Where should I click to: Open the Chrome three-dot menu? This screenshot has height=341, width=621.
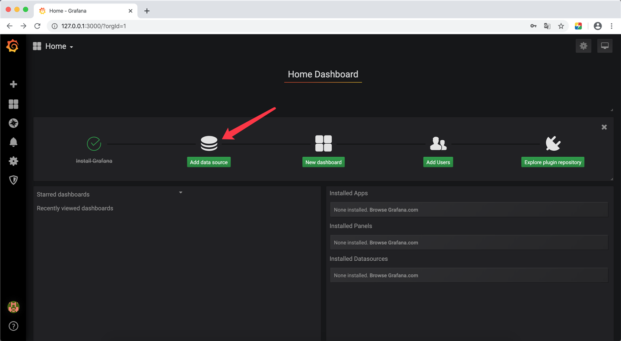point(611,26)
